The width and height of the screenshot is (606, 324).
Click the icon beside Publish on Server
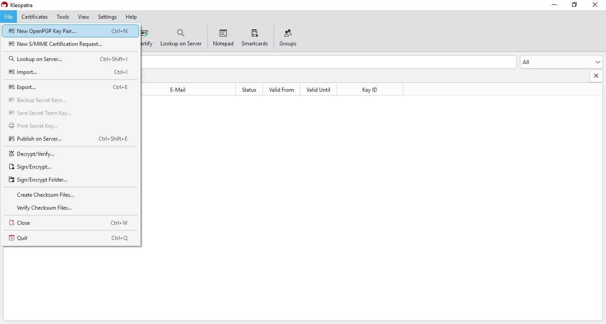[12, 139]
